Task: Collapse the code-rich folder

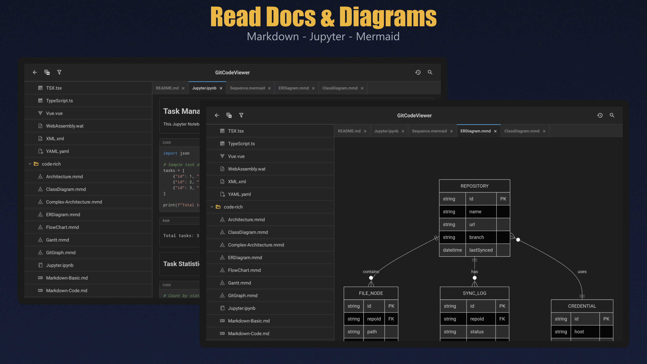Action: tap(212, 207)
